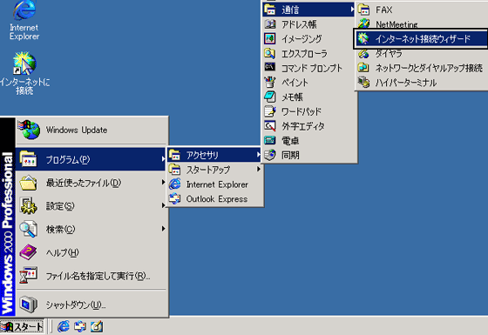The height and width of the screenshot is (335, 488).
Task: Click the エクスプローラ icon
Action: click(270, 53)
